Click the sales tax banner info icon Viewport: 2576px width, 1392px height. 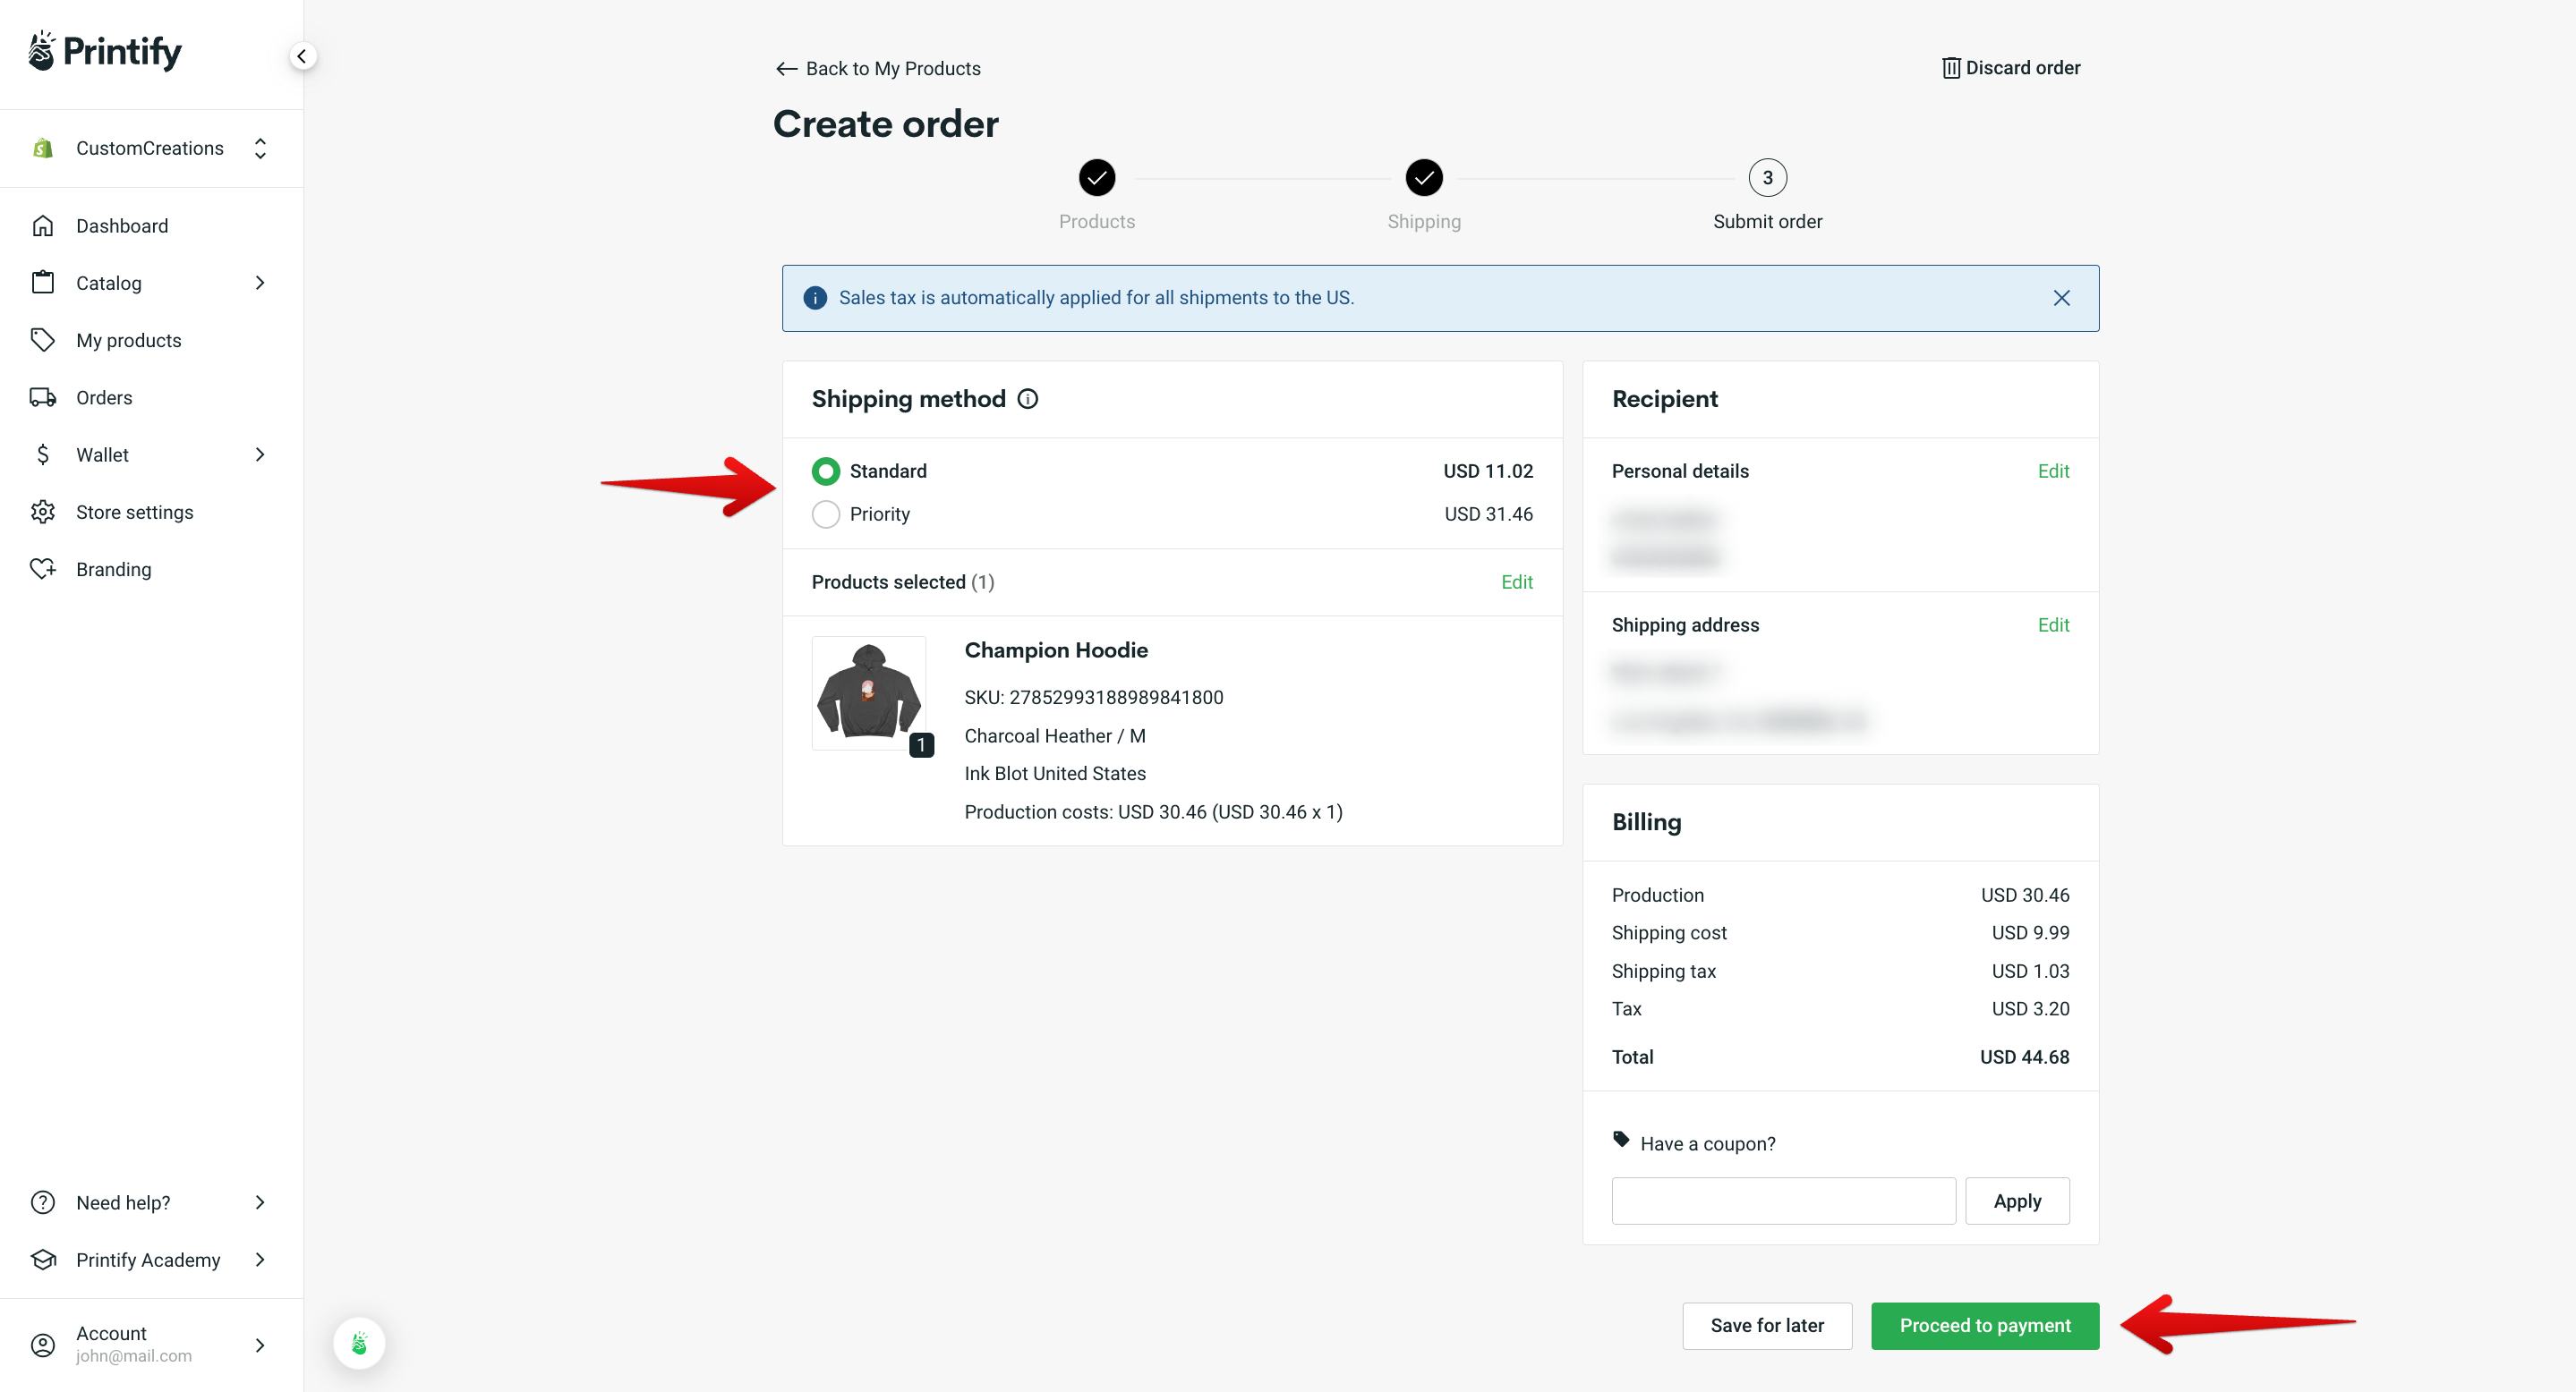(x=815, y=298)
